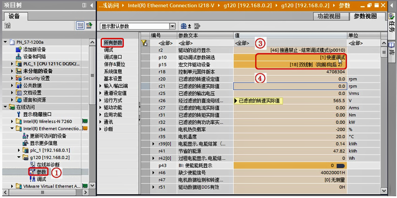The image size is (397, 198).
Task: Click the new group icon in project tree toolbar
Action: tap(8, 26)
